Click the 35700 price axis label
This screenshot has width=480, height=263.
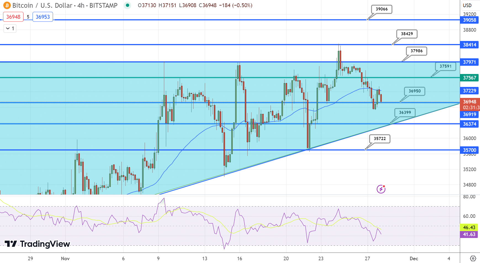click(470, 150)
